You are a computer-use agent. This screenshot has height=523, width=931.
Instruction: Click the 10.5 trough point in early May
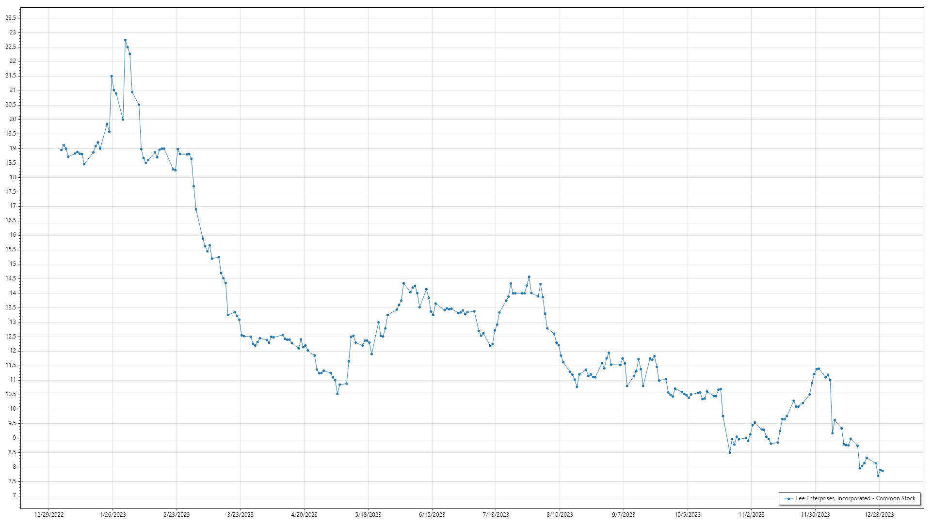337,394
